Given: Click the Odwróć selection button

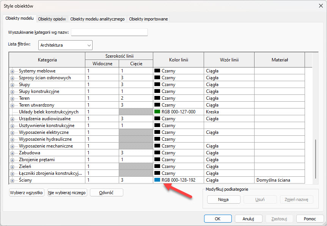Looking at the screenshot, I should (x=107, y=193).
